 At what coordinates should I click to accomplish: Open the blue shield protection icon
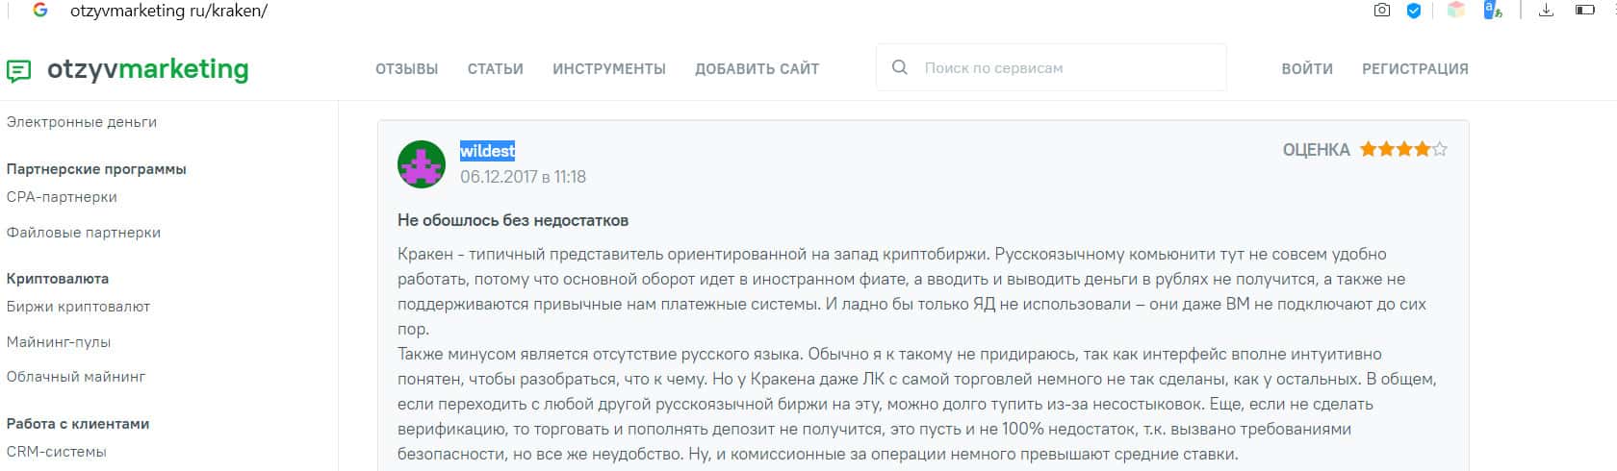pyautogui.click(x=1414, y=11)
